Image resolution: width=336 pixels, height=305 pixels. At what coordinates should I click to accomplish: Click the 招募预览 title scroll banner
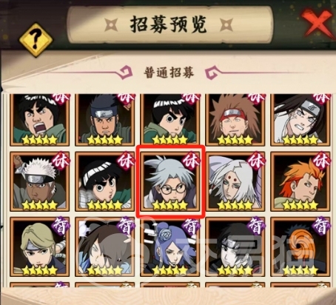170,24
